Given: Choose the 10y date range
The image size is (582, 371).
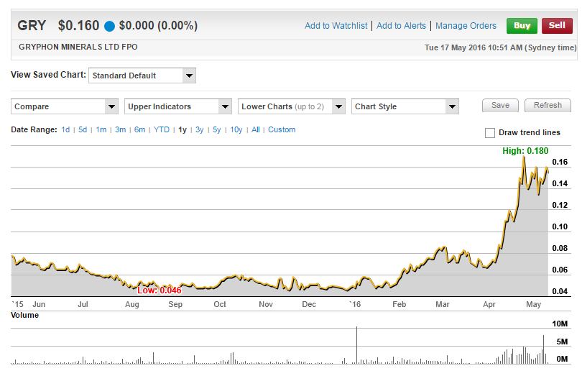Looking at the screenshot, I should [x=236, y=130].
